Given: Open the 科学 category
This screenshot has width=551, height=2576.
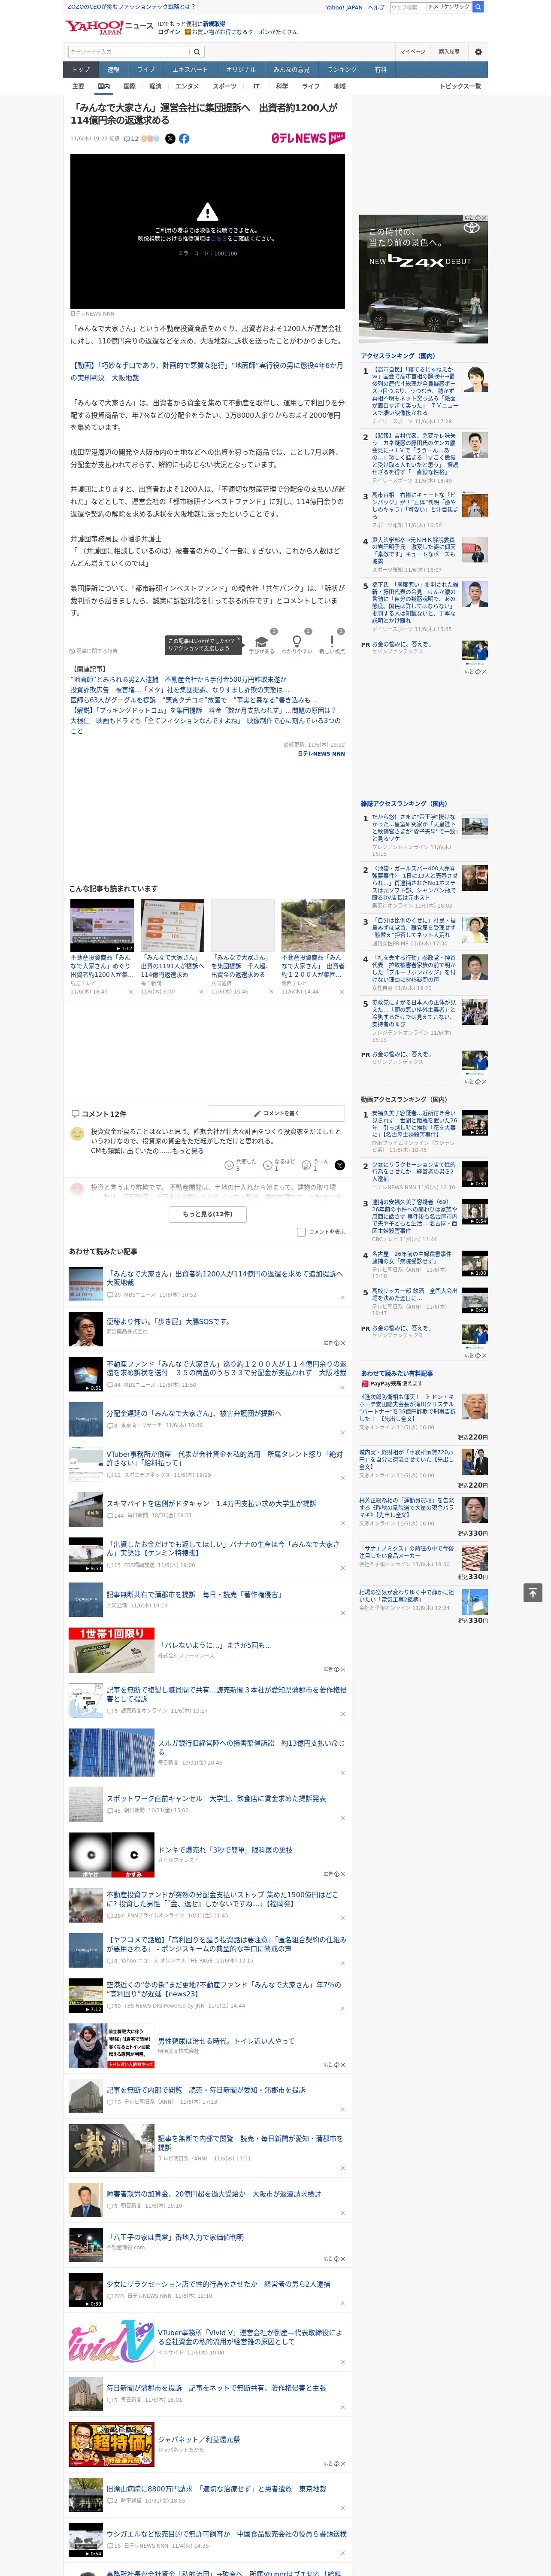Looking at the screenshot, I should (x=282, y=86).
